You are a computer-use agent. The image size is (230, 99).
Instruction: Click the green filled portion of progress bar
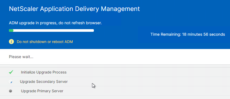click(11, 30)
